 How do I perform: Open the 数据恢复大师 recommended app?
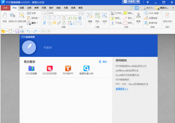pyautogui.click(x=86, y=70)
